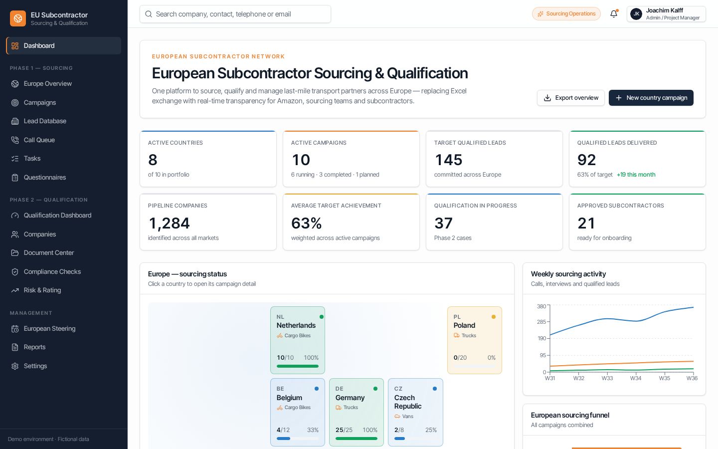Click the Active Countries stat card

pyautogui.click(x=208, y=159)
